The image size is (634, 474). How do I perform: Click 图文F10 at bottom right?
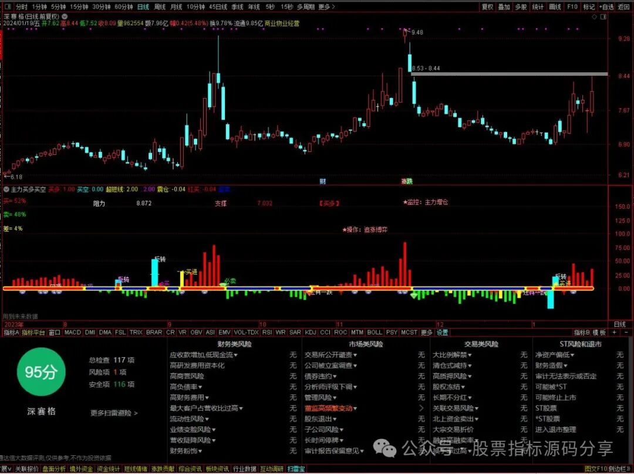click(x=596, y=469)
